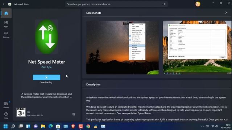Open the Apps section in sidebar
Viewport: 232px width, 130px height.
[6, 24]
